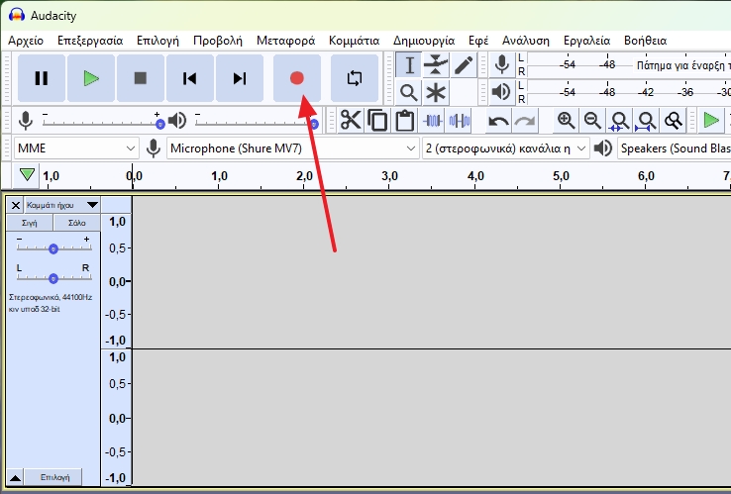The width and height of the screenshot is (731, 494).
Task: Click the red Record button
Action: [296, 78]
